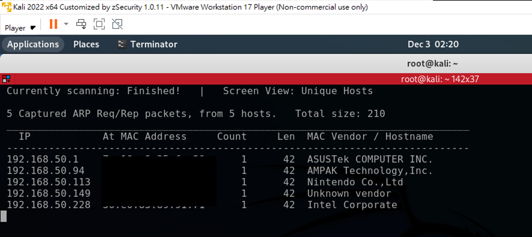The width and height of the screenshot is (532, 237).
Task: Click the Terminator grid icon in red bar
Action: click(x=6, y=79)
